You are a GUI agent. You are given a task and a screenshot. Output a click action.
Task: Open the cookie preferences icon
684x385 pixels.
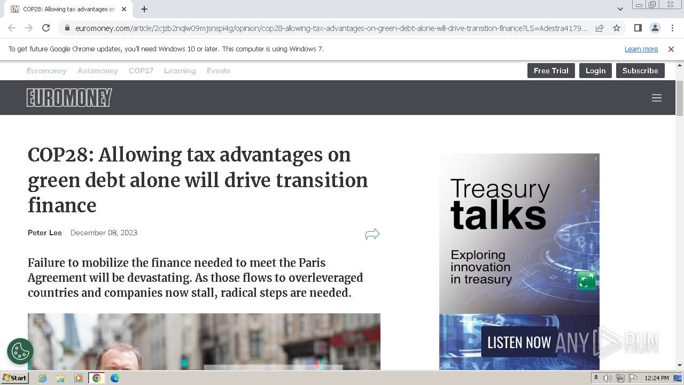coord(20,351)
